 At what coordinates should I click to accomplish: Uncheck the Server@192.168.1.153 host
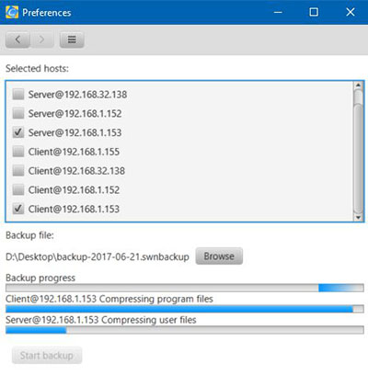tap(18, 132)
